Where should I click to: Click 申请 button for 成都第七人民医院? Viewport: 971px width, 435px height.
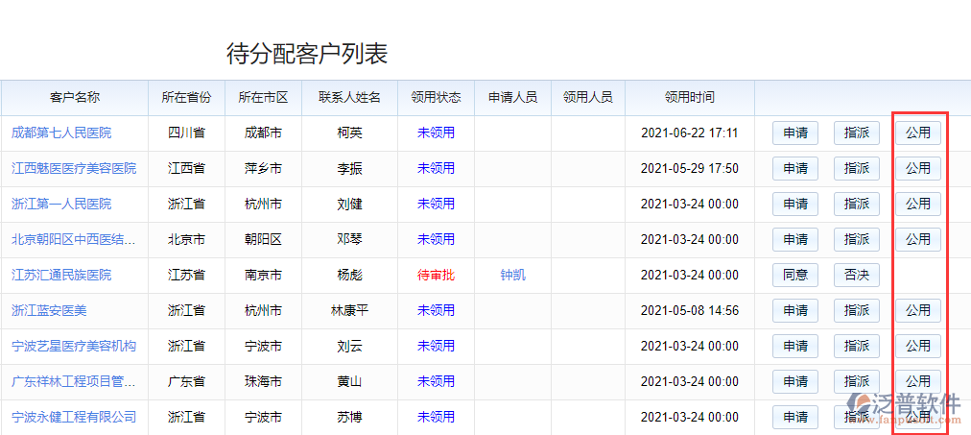pos(794,133)
